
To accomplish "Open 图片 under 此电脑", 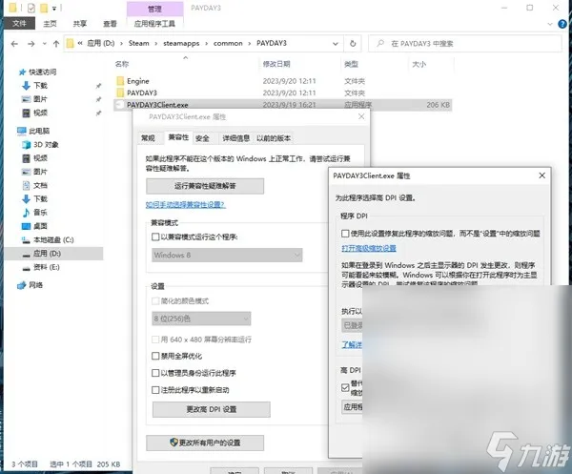I will [x=40, y=172].
